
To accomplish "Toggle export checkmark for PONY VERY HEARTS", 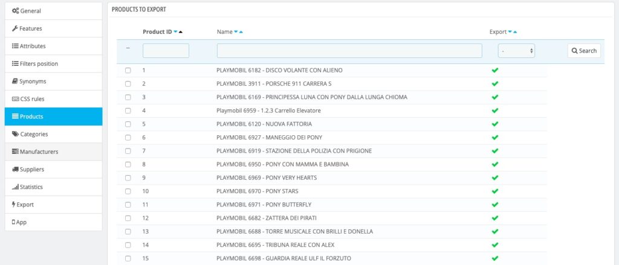I will point(495,177).
